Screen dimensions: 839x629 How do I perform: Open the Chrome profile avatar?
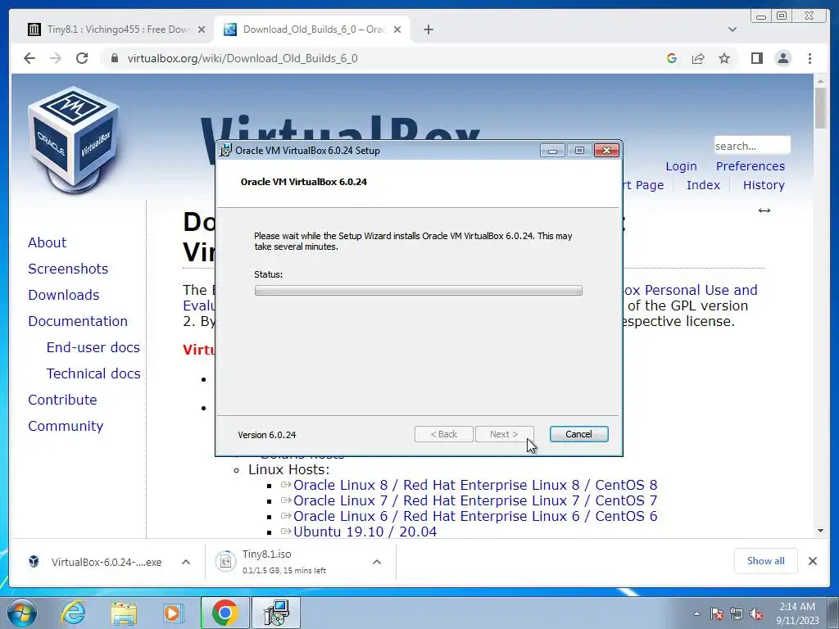782,58
